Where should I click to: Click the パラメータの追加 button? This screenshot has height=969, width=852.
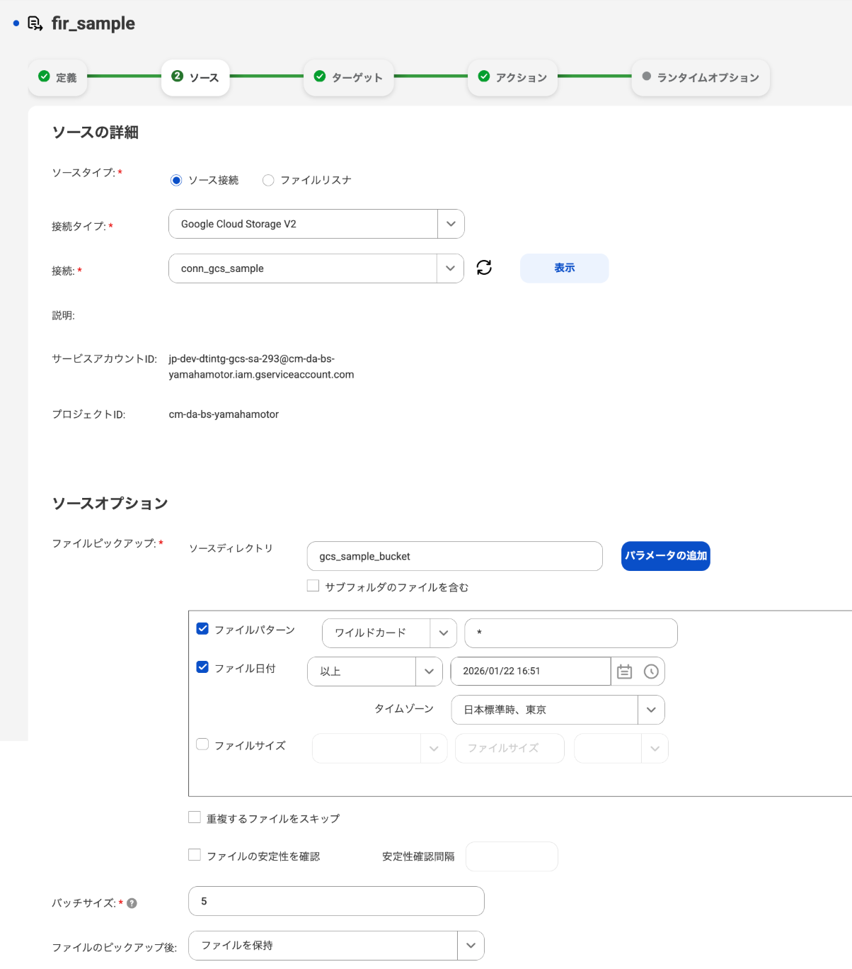click(665, 556)
